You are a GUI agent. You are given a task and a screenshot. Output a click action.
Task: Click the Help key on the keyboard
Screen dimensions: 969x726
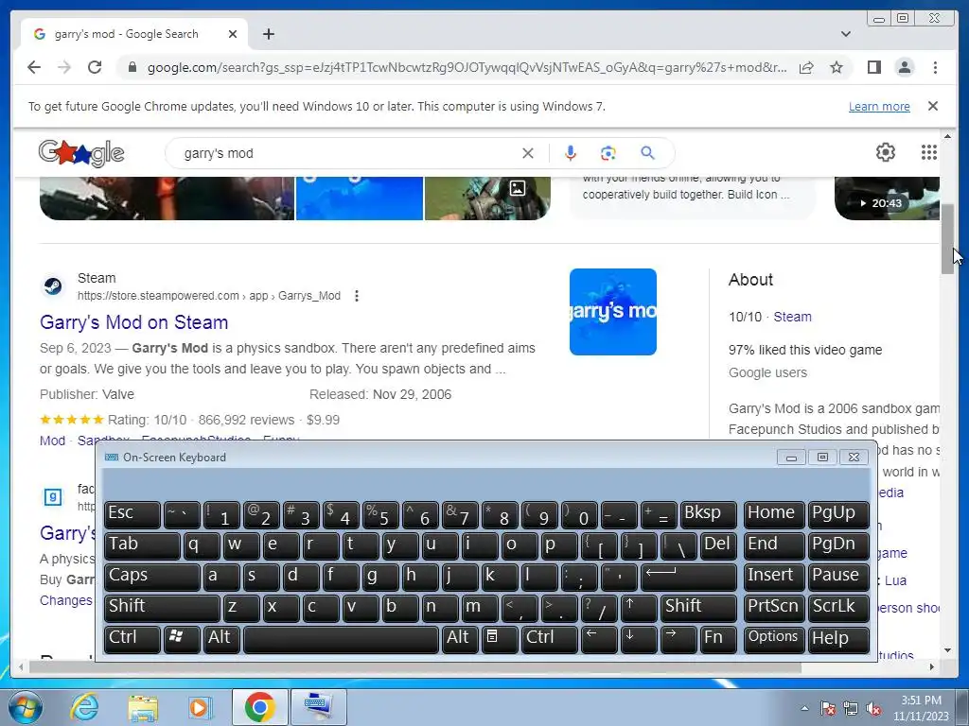coord(838,639)
